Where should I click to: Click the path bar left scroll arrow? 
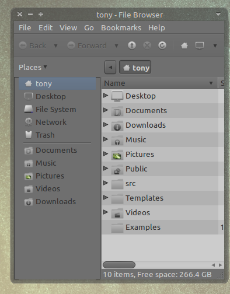[x=110, y=67]
